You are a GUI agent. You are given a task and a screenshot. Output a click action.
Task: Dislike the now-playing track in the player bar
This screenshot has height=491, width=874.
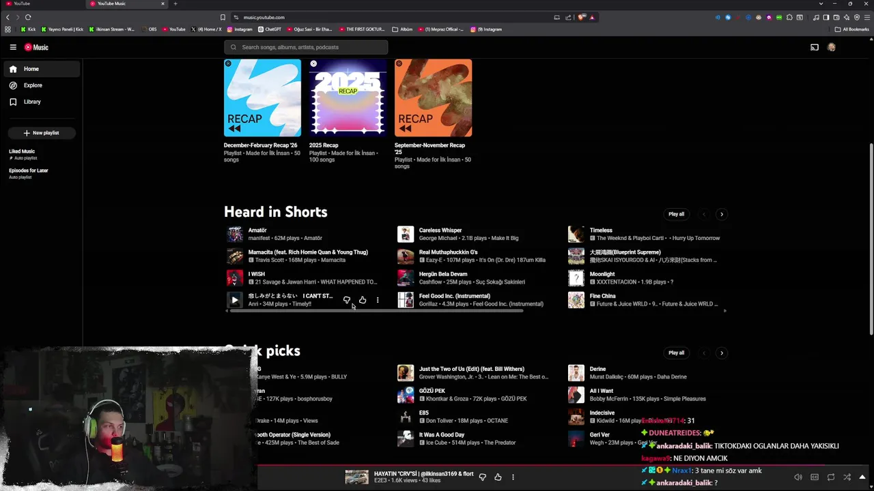point(482,477)
